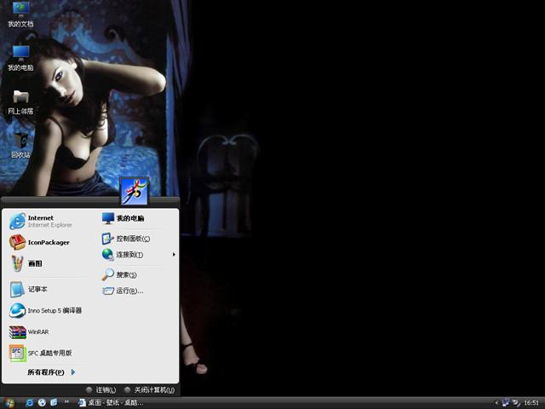Screen dimensions: 545x409
Task: Click the user picture atop the start menu
Action: (x=135, y=191)
